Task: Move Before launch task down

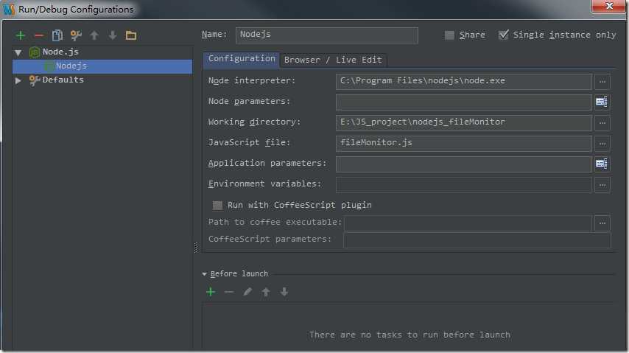Action: coord(284,292)
